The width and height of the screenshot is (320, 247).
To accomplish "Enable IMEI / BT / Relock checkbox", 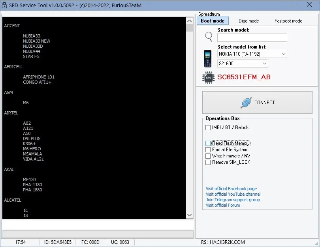I will [208, 127].
